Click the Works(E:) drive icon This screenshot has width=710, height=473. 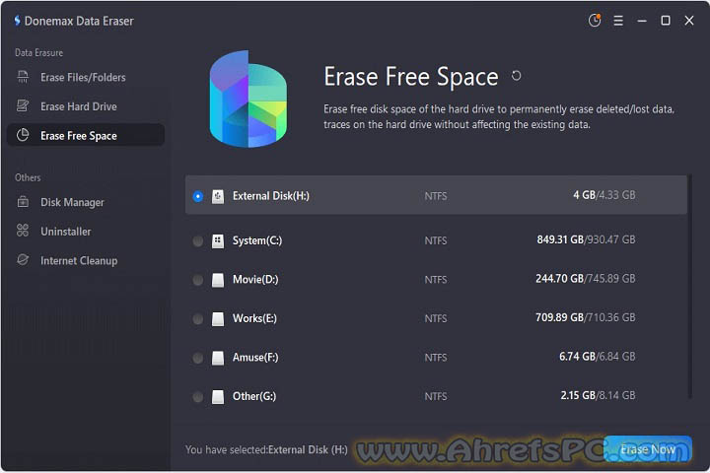pyautogui.click(x=218, y=318)
